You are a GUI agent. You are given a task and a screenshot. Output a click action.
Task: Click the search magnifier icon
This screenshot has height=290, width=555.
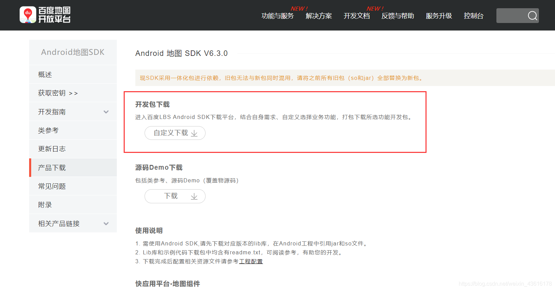click(532, 16)
